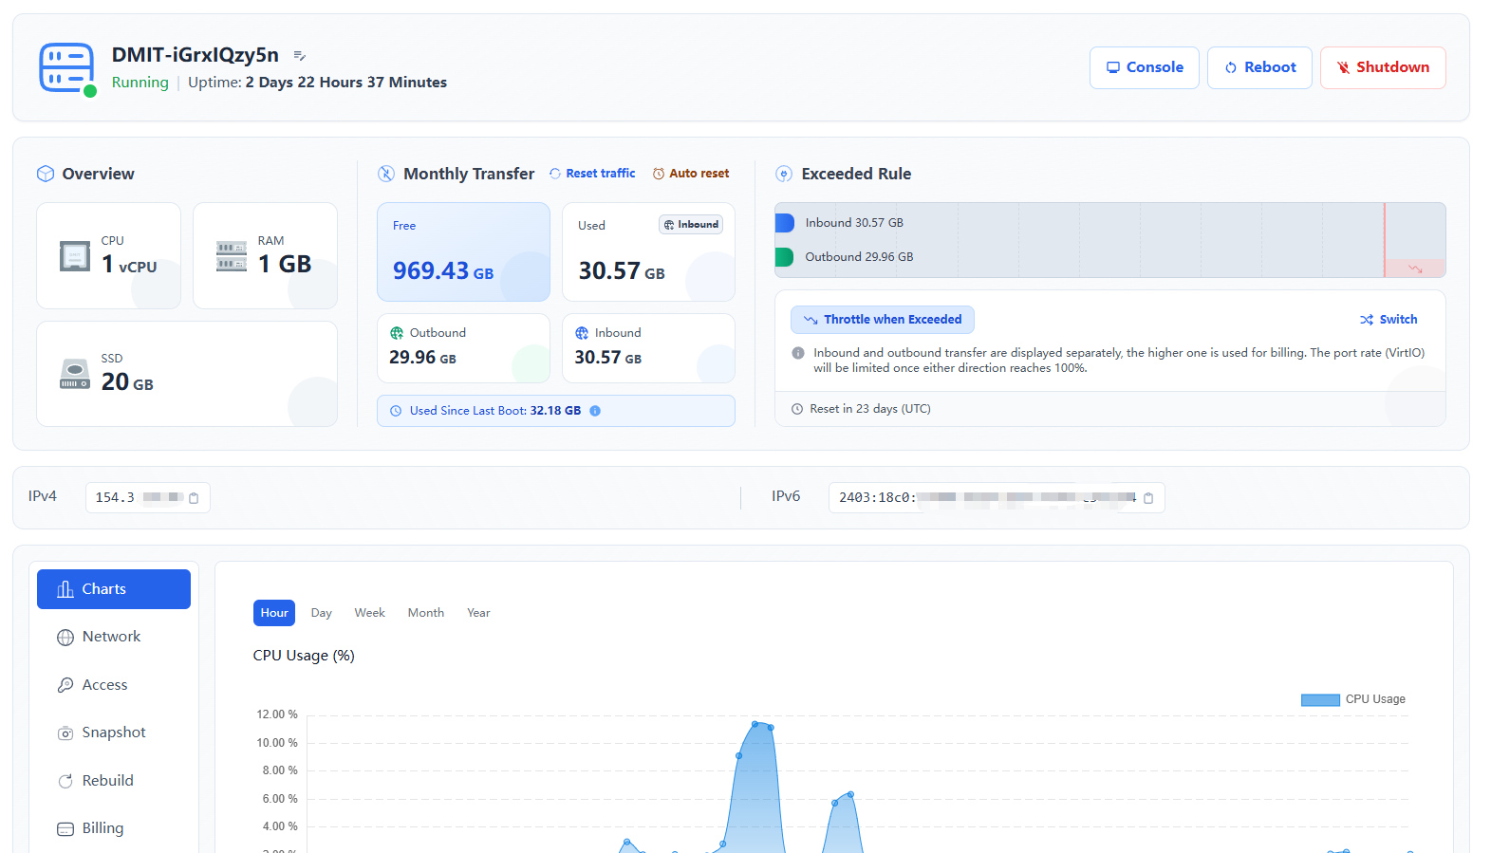Switch the exceeded rule
This screenshot has width=1491, height=853.
pyautogui.click(x=1388, y=320)
